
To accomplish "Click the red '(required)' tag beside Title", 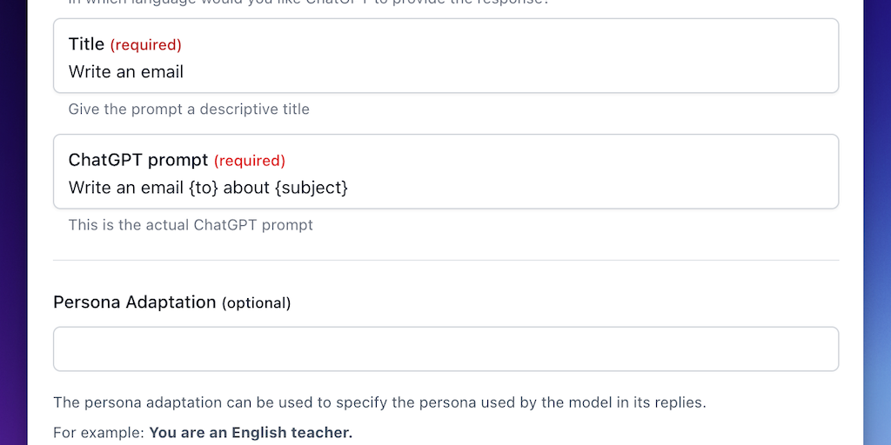I will 145,45.
